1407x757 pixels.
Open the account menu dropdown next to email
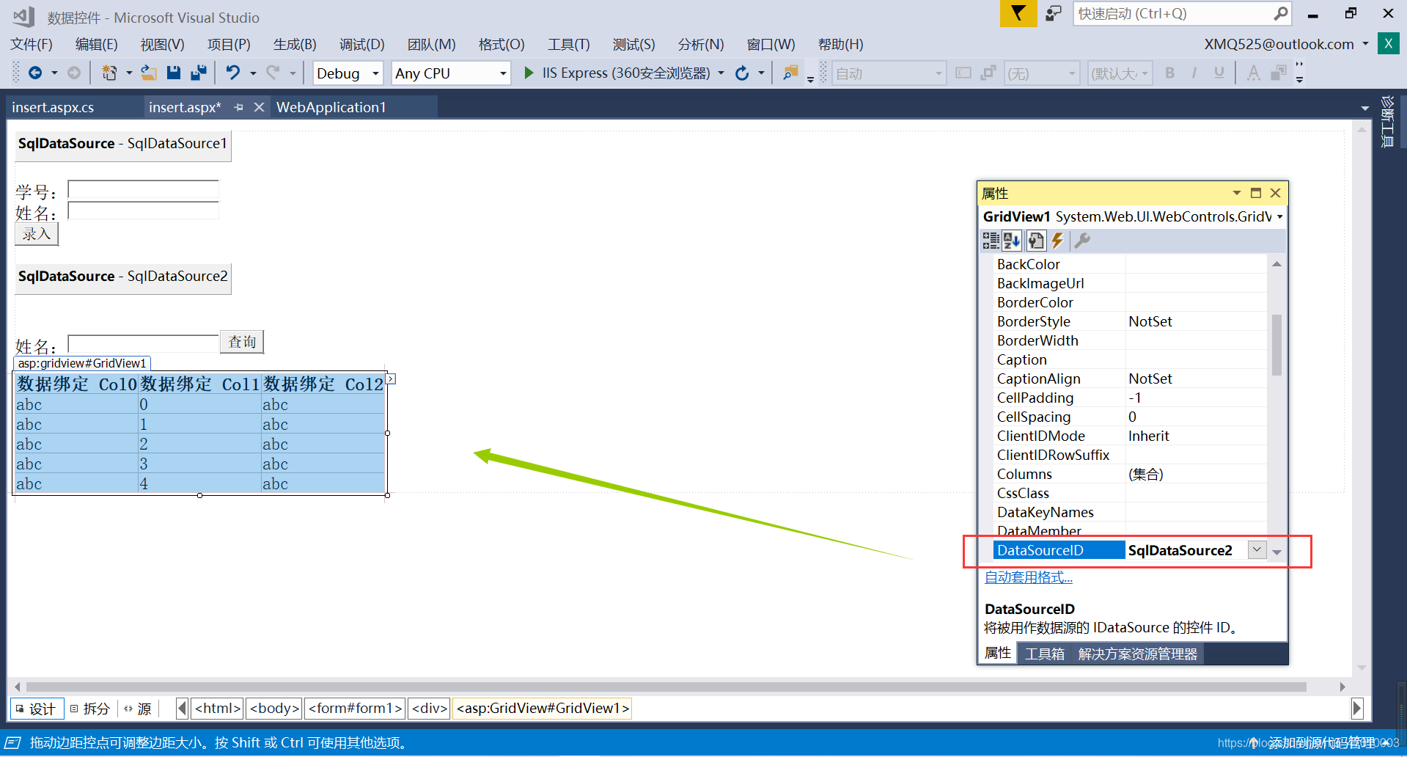[1365, 44]
